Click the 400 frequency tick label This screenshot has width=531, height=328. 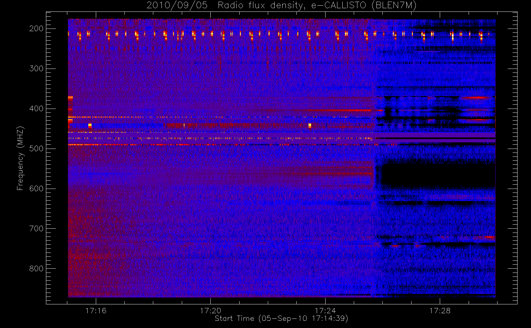click(x=36, y=109)
